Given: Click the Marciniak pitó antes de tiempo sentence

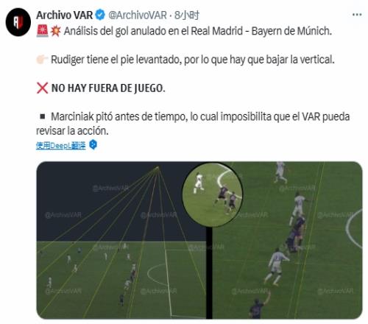Looking at the screenshot, I should (x=193, y=124).
